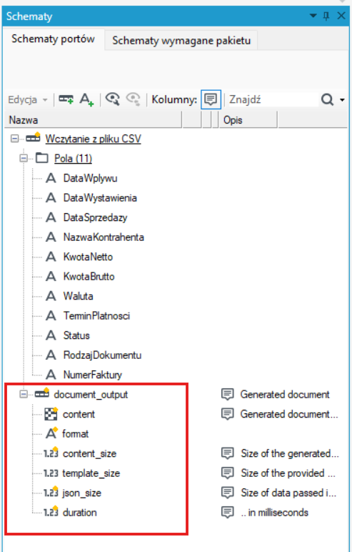The width and height of the screenshot is (352, 552).
Task: Select the duration field name
Action: point(80,513)
